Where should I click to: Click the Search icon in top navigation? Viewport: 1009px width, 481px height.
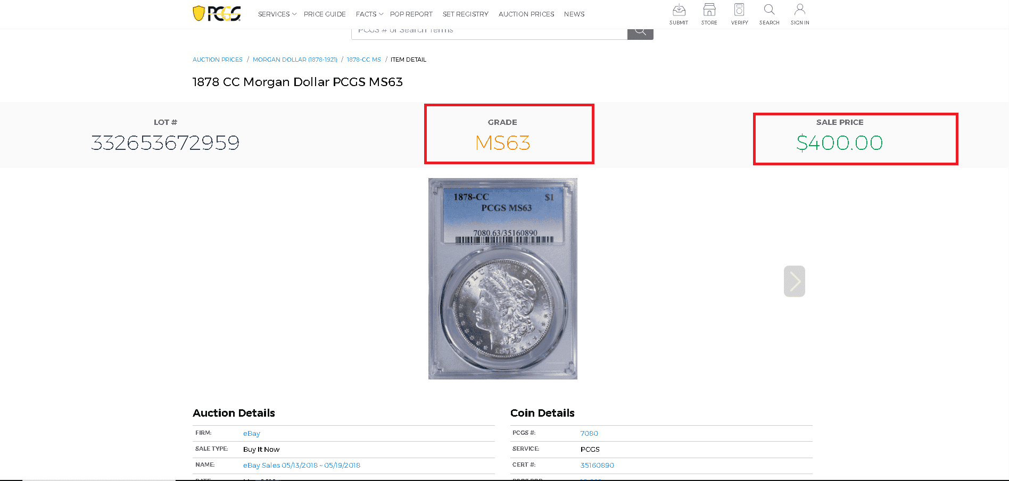click(769, 13)
